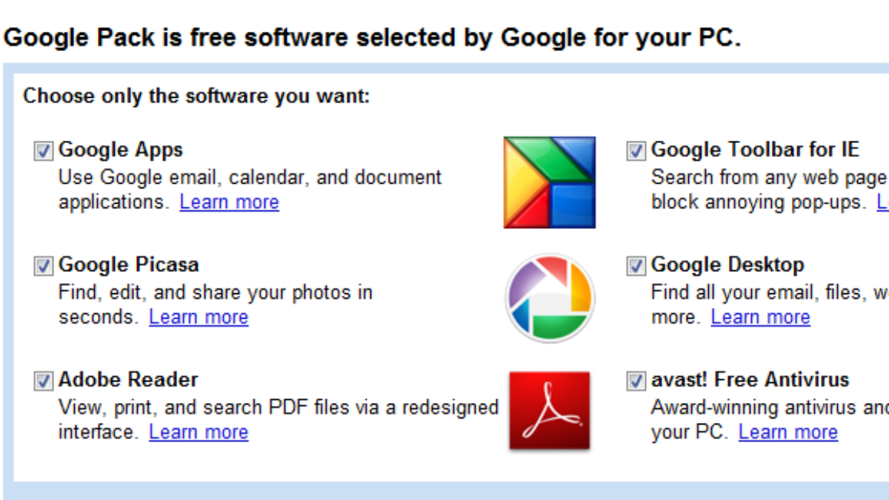The width and height of the screenshot is (889, 500).
Task: Click the red Adobe Reader icon
Action: (x=549, y=411)
